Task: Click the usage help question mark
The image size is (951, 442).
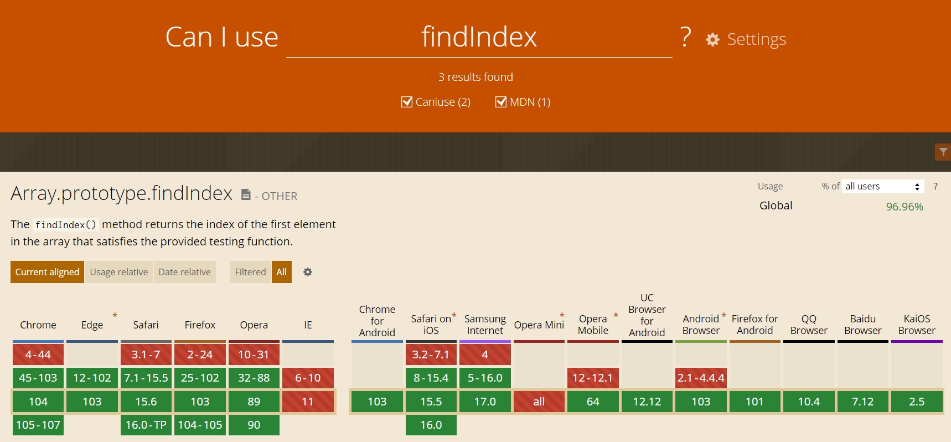Action: click(x=936, y=186)
